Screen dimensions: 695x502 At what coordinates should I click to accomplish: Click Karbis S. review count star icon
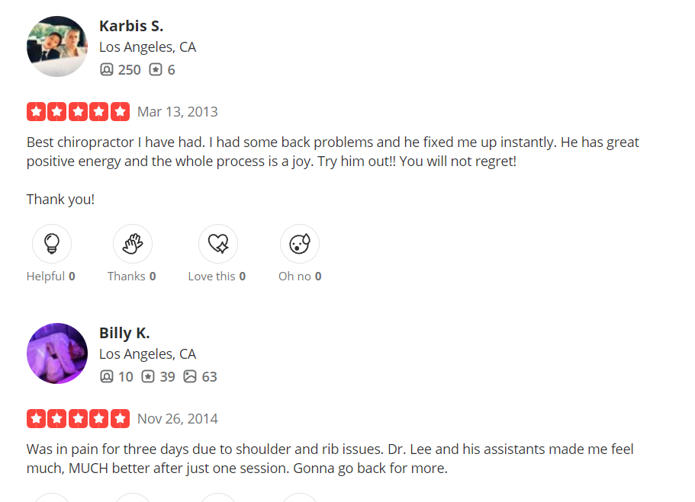[156, 70]
